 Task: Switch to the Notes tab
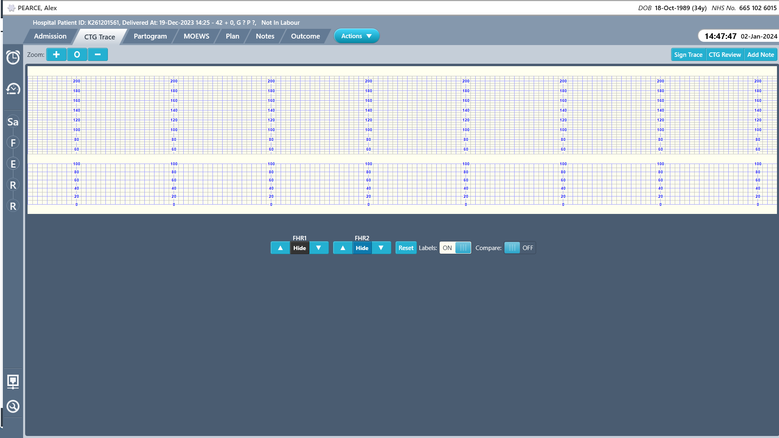pos(265,36)
